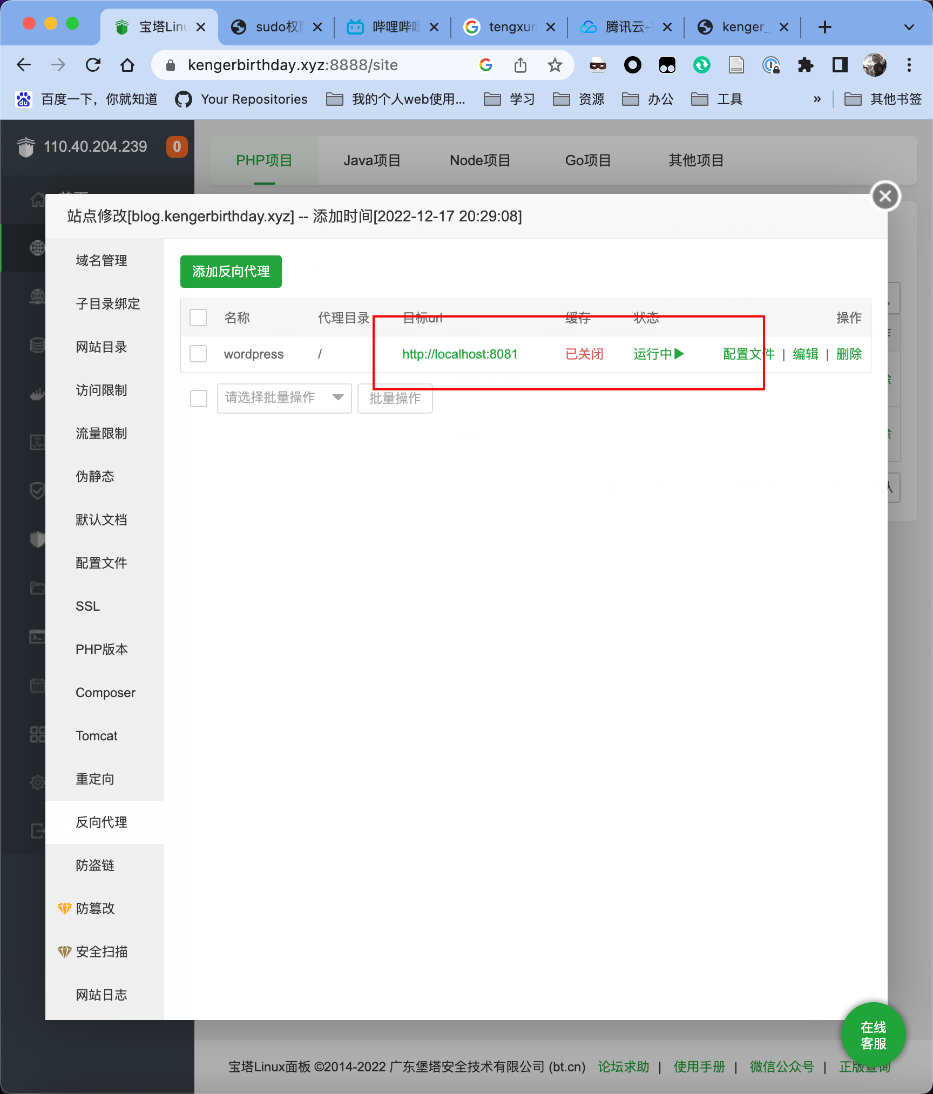This screenshot has height=1094, width=933.
Task: Select Composer in dialog sidebar
Action: [105, 693]
